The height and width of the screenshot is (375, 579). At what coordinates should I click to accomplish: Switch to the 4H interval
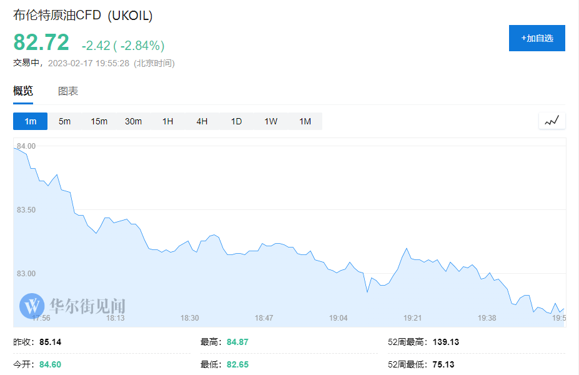point(201,121)
